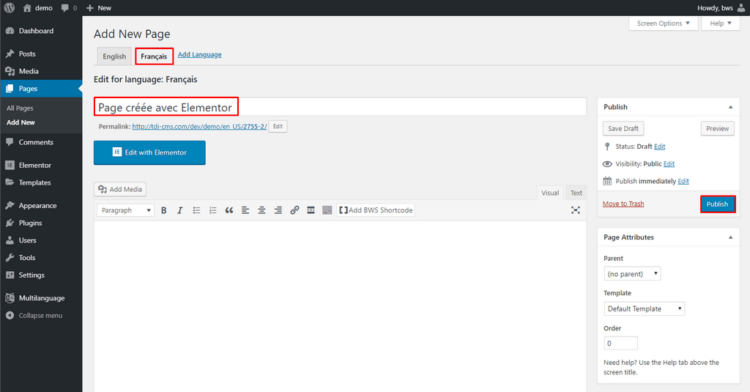This screenshot has width=750, height=392.
Task: Open the Howdy, bws user menu
Action: [x=721, y=7]
